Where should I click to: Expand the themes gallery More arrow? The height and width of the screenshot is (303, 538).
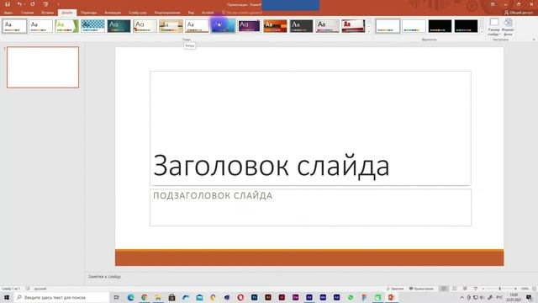click(x=369, y=31)
